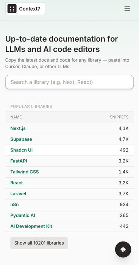The image size is (139, 265).
Task: Click the Context7 brand name
Action: 30,9
